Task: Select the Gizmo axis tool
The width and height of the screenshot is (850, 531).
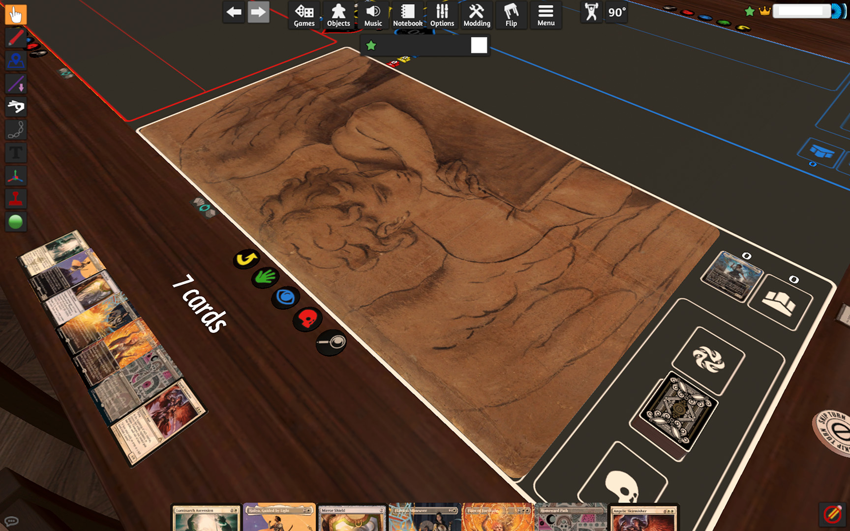Action: click(16, 176)
